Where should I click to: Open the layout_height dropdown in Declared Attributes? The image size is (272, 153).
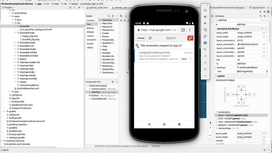click(264, 37)
